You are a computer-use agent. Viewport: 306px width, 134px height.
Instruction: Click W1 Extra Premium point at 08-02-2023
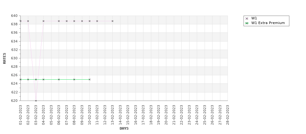point(74,79)
